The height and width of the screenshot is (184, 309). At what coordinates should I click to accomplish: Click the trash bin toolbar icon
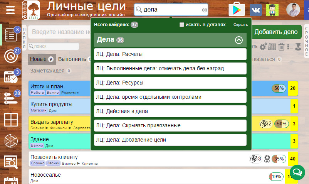click(x=281, y=47)
